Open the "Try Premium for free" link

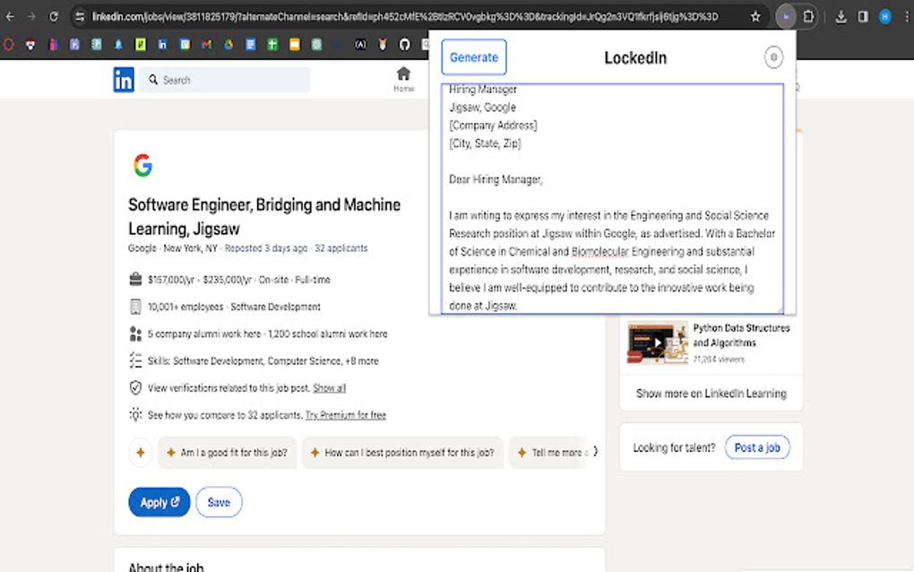click(x=345, y=414)
